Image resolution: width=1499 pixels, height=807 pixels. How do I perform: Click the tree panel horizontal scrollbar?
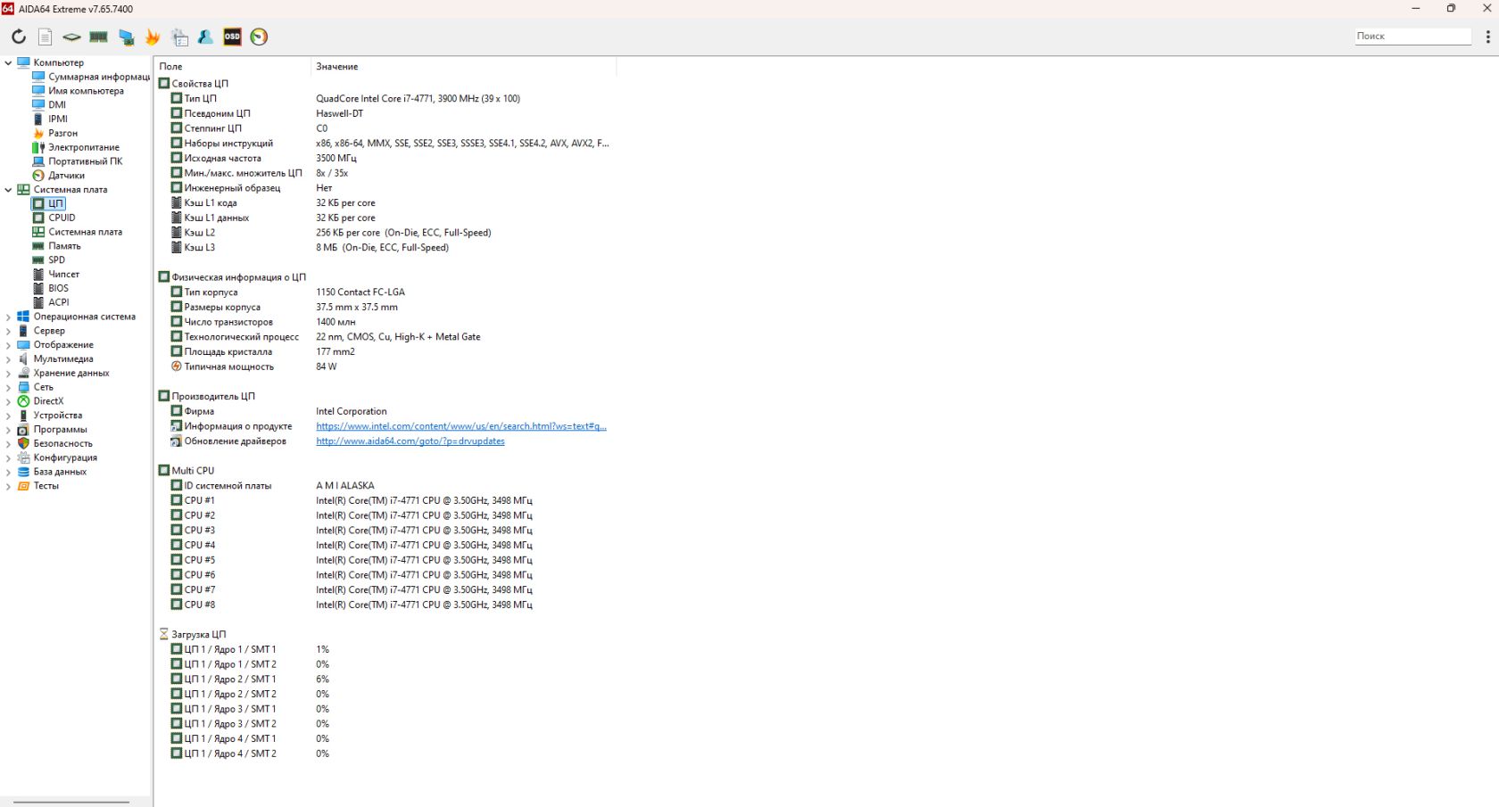[x=71, y=802]
